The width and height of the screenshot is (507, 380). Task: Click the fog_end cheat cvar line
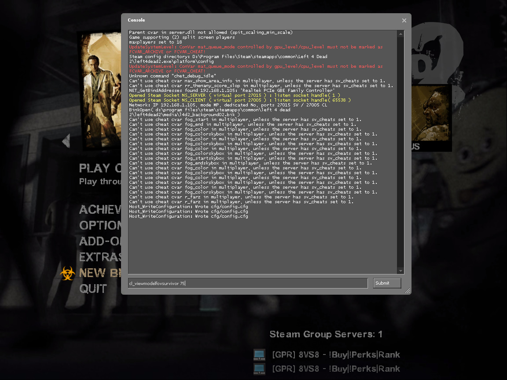click(242, 124)
